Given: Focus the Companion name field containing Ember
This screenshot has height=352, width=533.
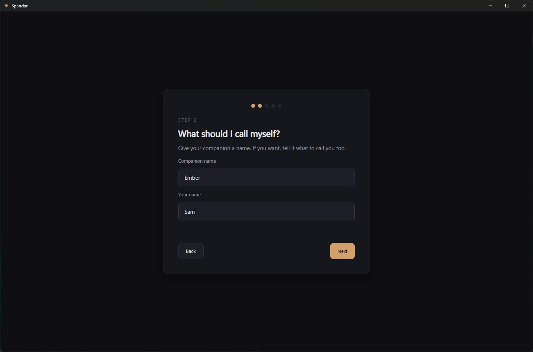Looking at the screenshot, I should click(x=266, y=178).
